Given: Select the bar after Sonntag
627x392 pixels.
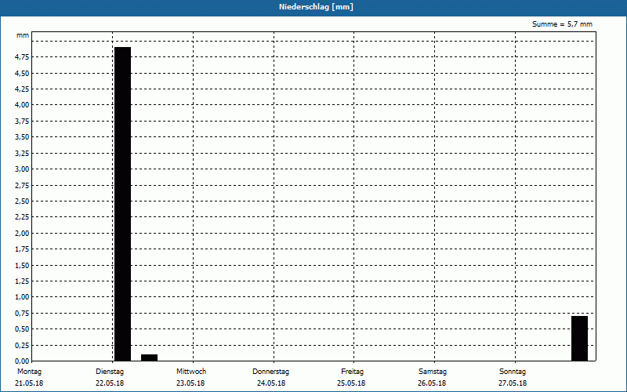Looking at the screenshot, I should point(579,339).
